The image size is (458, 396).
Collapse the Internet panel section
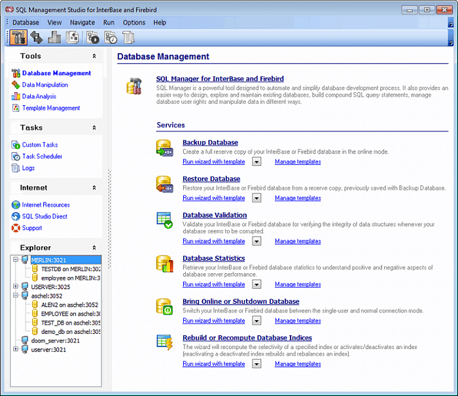coord(94,188)
